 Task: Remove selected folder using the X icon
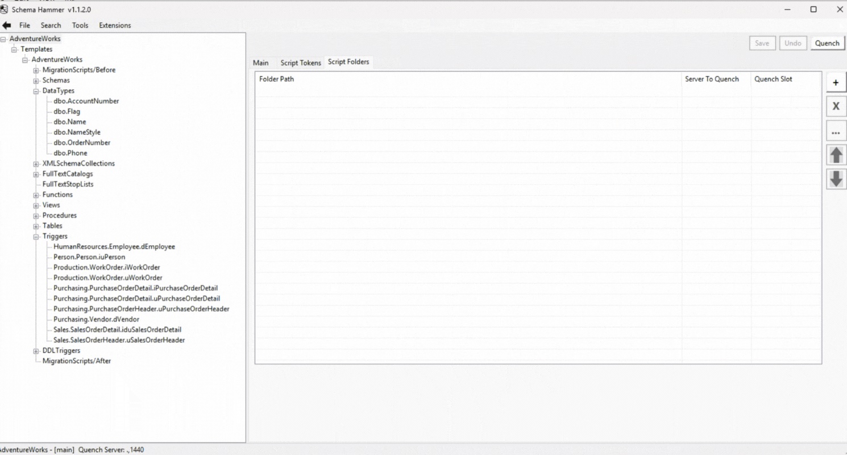click(x=836, y=106)
